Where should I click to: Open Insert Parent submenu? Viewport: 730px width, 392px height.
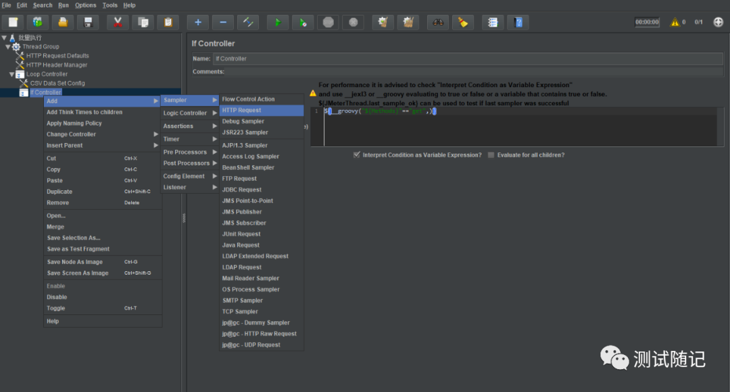tap(102, 145)
